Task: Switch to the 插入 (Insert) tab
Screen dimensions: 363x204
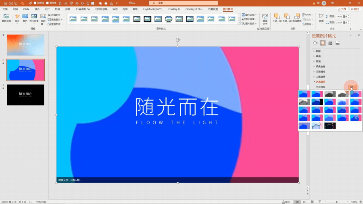Action: pos(37,9)
